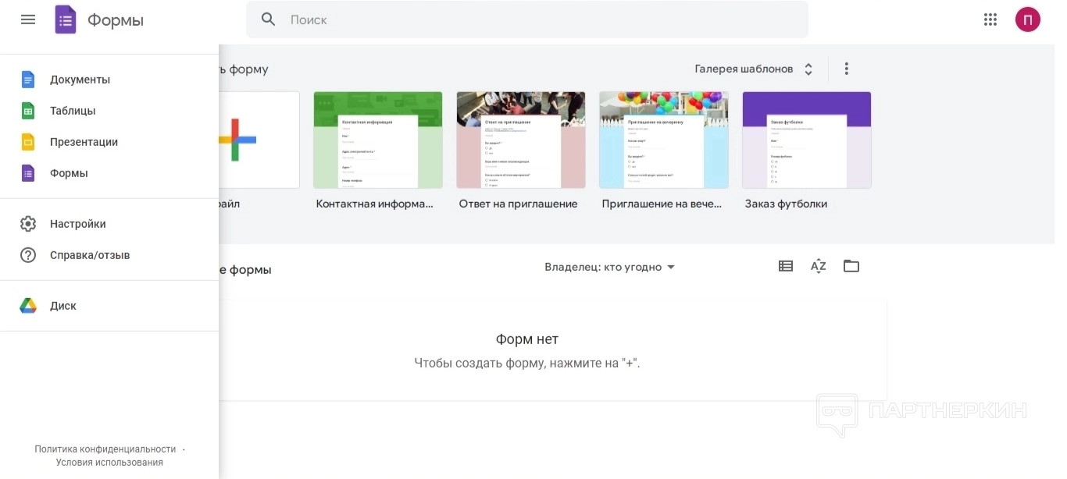
Task: Open Документы from side menu
Action: pos(109,80)
